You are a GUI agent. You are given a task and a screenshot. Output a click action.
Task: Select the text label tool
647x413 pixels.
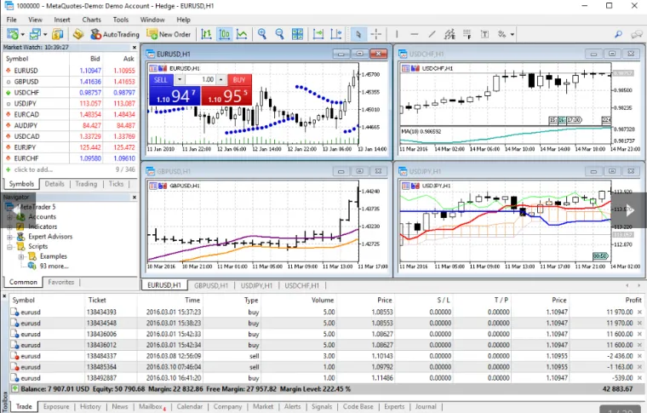pos(485,34)
